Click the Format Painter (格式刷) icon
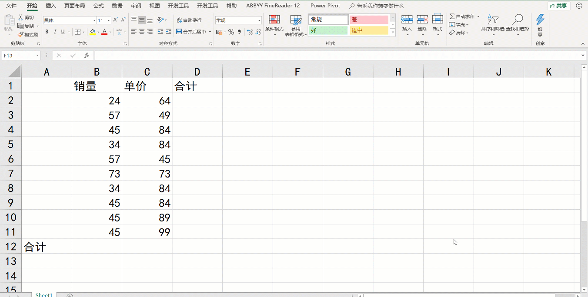 (20, 34)
